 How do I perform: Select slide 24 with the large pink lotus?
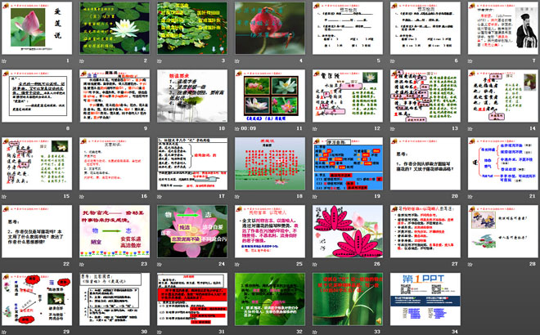point(192,231)
